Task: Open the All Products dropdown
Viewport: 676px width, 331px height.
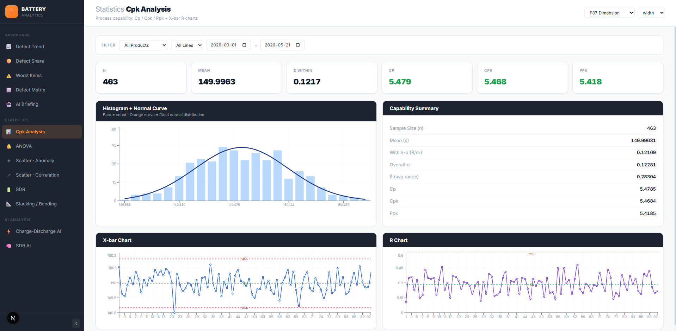Action: click(143, 45)
